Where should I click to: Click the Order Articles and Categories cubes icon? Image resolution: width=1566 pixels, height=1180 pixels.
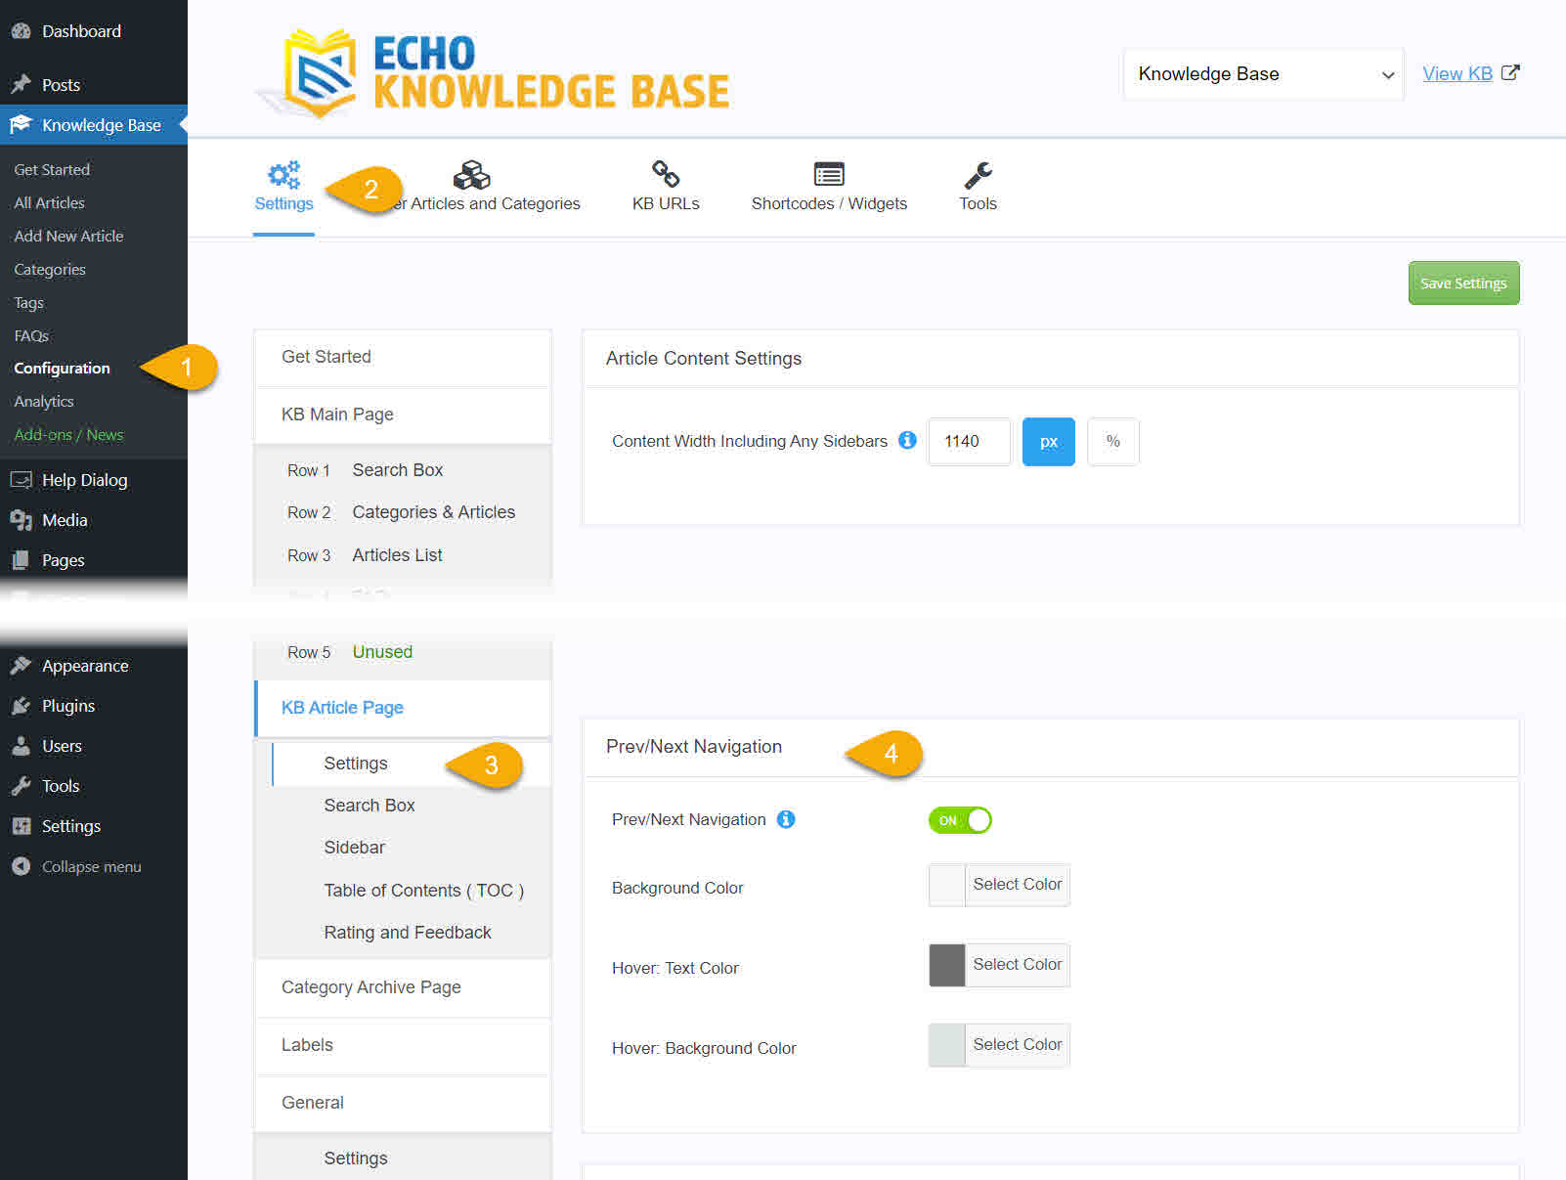point(471,175)
